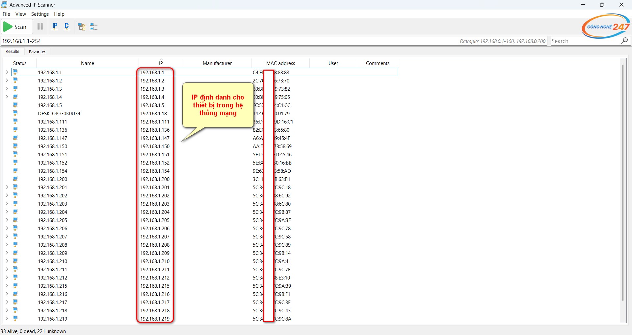Click the class C subnet icon
The height and width of the screenshot is (335, 632).
(67, 27)
